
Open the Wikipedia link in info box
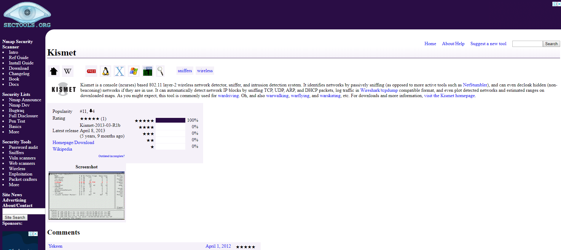pyautogui.click(x=62, y=149)
